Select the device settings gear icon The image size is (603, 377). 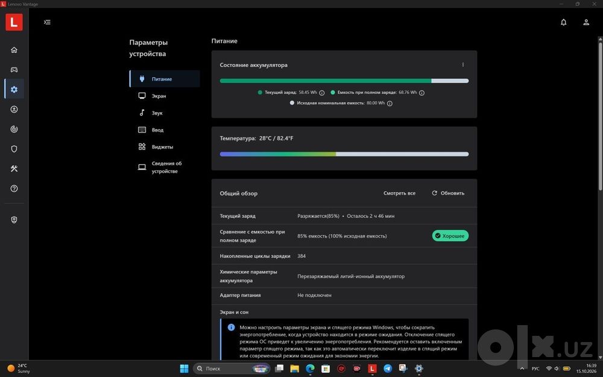click(14, 89)
